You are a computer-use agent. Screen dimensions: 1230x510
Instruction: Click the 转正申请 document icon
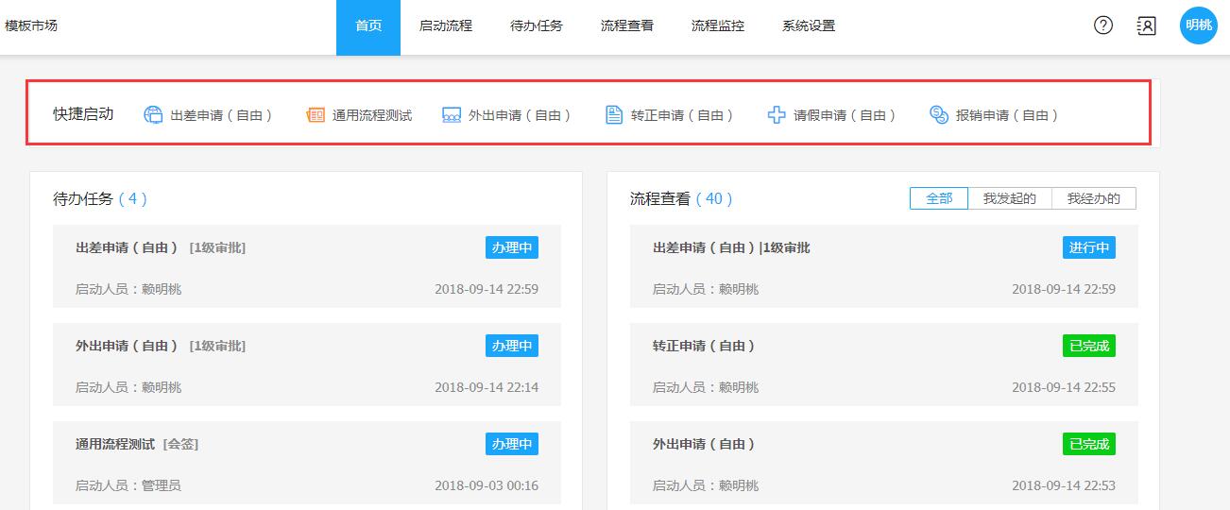[x=614, y=115]
